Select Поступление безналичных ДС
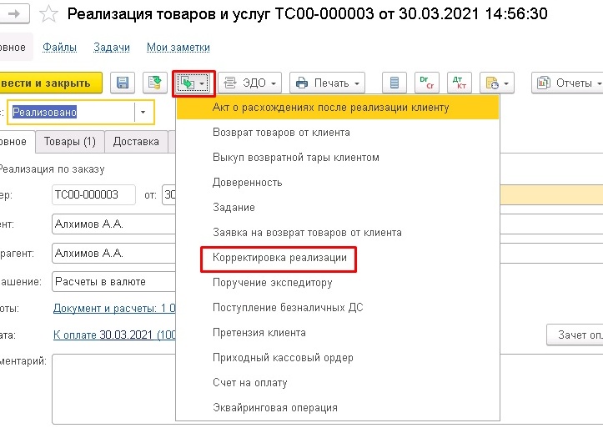The width and height of the screenshot is (603, 438). (338, 308)
